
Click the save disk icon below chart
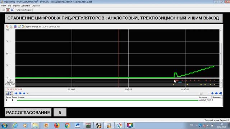pos(7,93)
